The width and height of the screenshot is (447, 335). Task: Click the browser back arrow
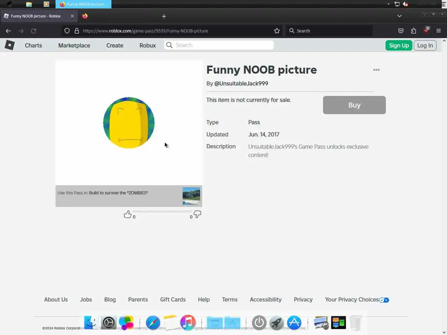pyautogui.click(x=8, y=31)
